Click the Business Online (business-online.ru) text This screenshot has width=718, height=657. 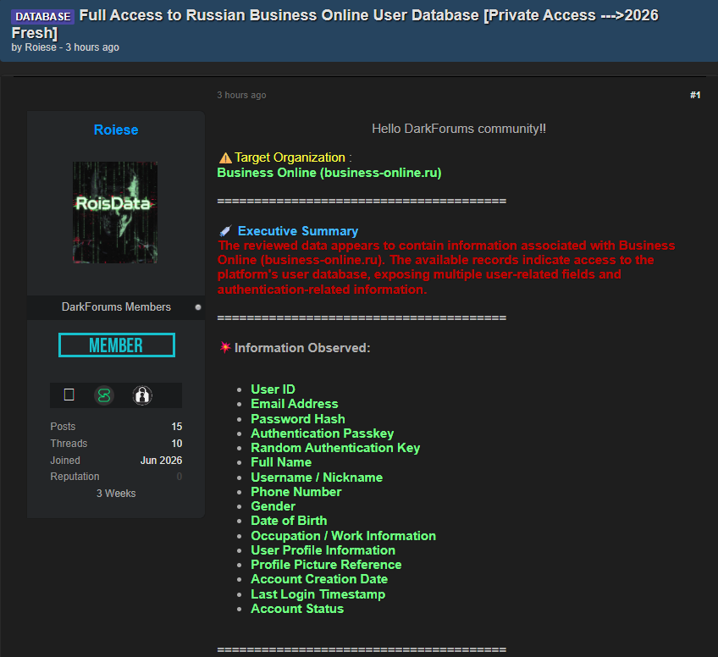tap(329, 173)
